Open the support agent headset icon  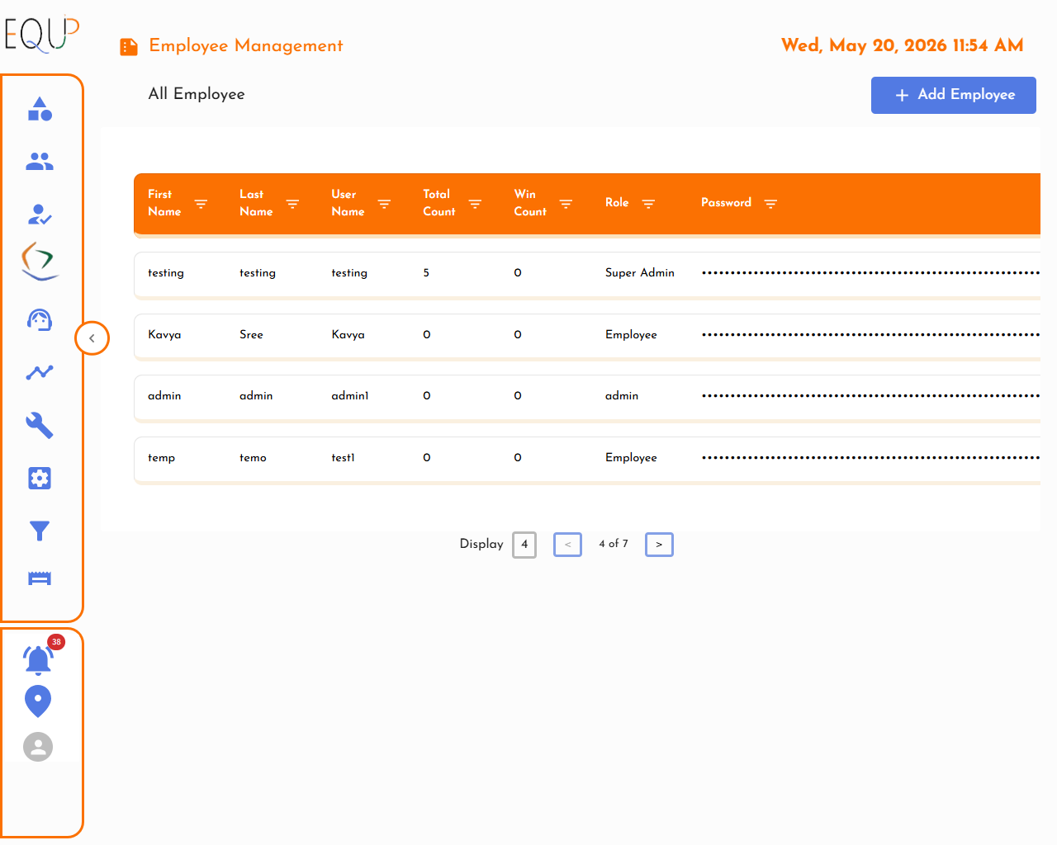40,320
